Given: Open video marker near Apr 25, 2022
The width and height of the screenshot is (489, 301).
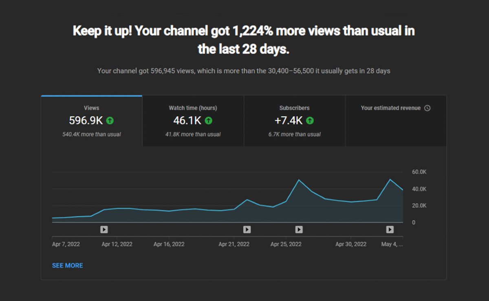Looking at the screenshot, I should 299,230.
